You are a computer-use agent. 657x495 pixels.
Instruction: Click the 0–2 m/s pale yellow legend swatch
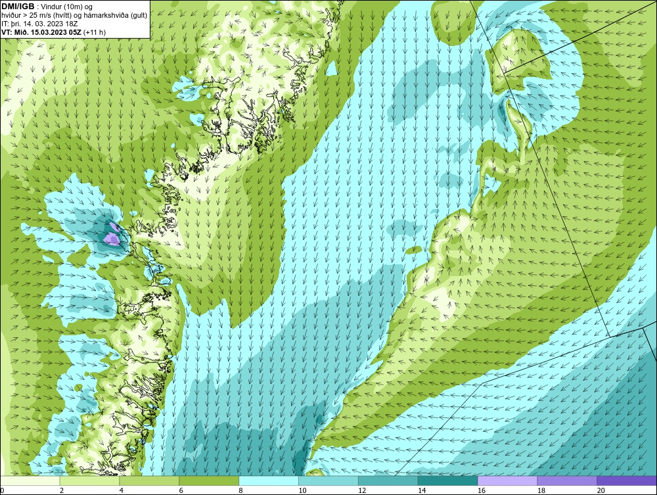pos(30,481)
